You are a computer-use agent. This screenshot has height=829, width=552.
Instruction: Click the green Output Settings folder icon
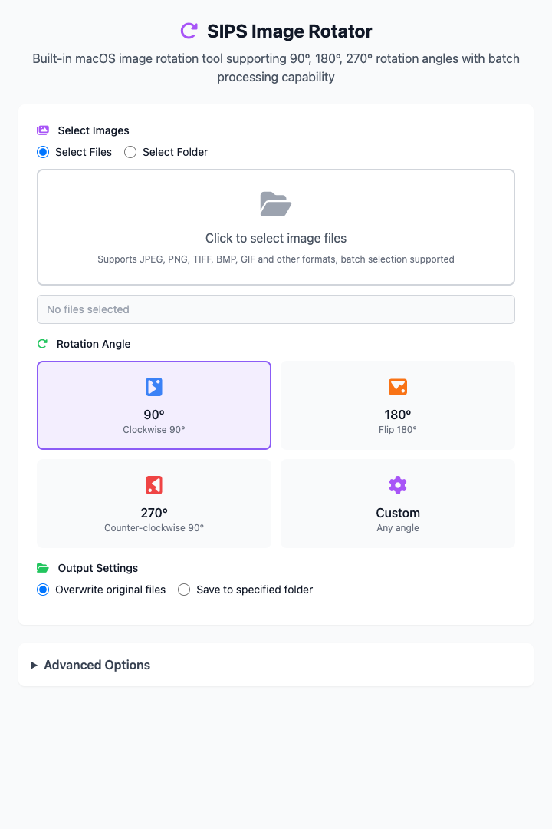tap(43, 568)
